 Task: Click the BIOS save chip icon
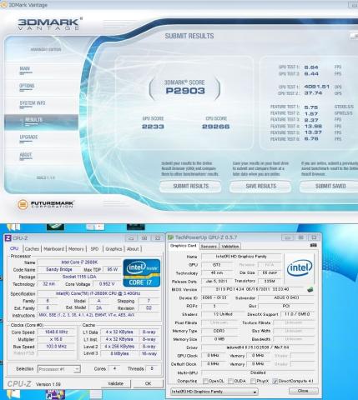tap(310, 289)
